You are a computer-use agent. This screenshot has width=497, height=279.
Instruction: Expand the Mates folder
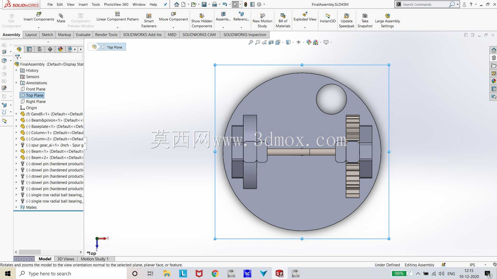point(16,207)
